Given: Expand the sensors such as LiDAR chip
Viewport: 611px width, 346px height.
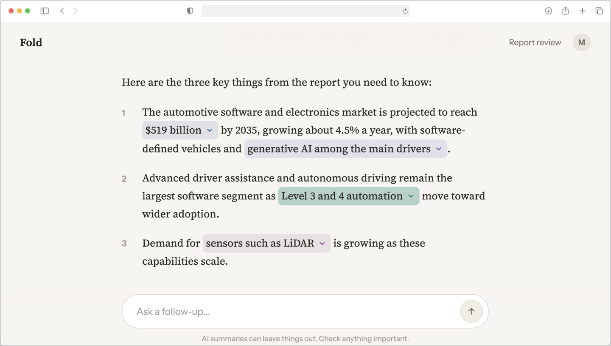Looking at the screenshot, I should pos(266,244).
